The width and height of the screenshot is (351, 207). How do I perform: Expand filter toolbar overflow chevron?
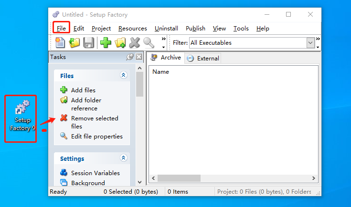pos(318,39)
